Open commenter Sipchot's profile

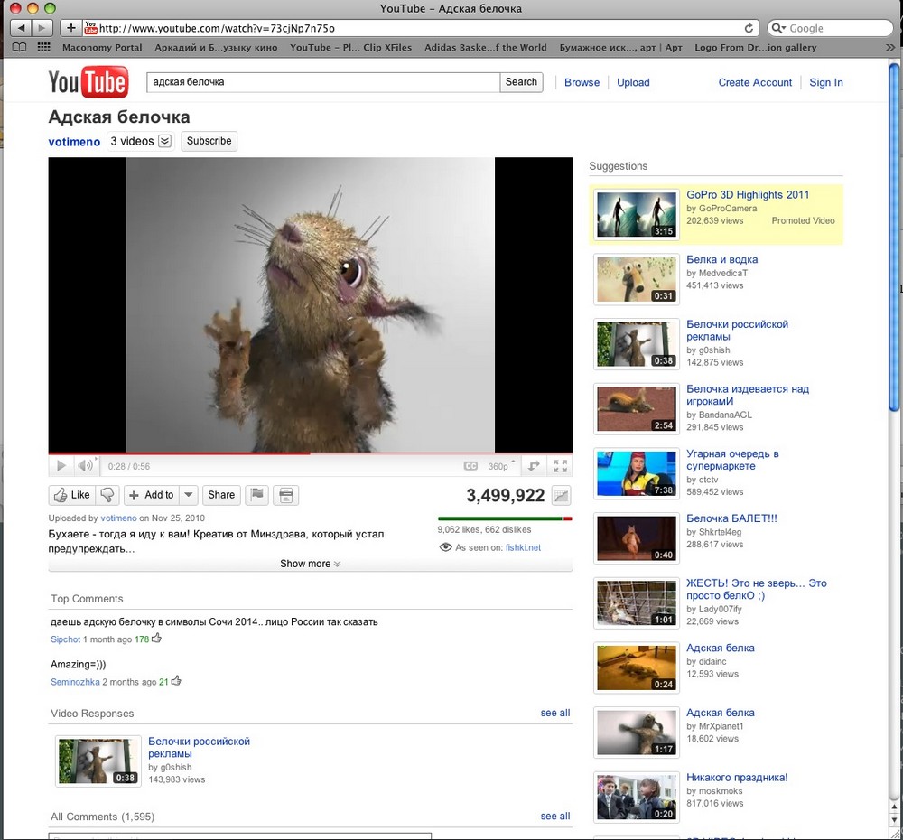coord(66,639)
